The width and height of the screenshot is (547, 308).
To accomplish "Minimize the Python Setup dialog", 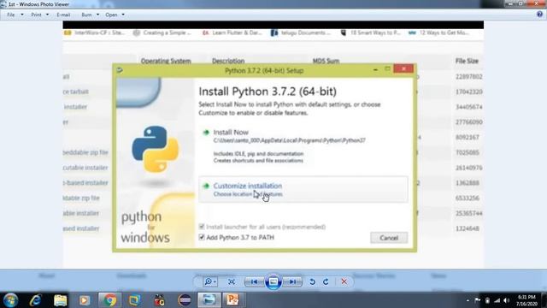I will [x=376, y=70].
